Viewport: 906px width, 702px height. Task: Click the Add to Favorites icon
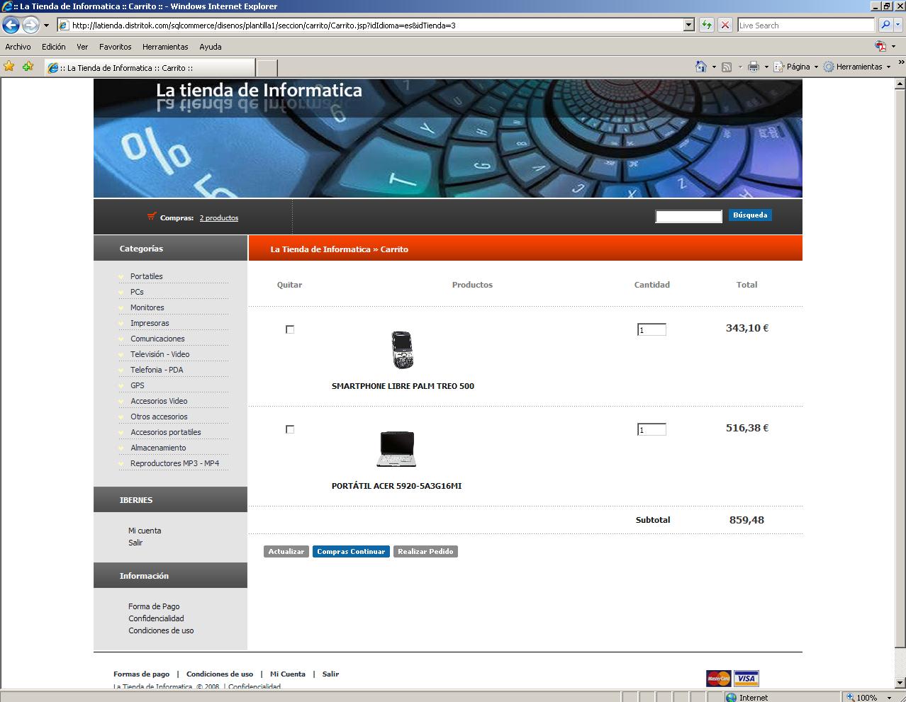tap(28, 67)
